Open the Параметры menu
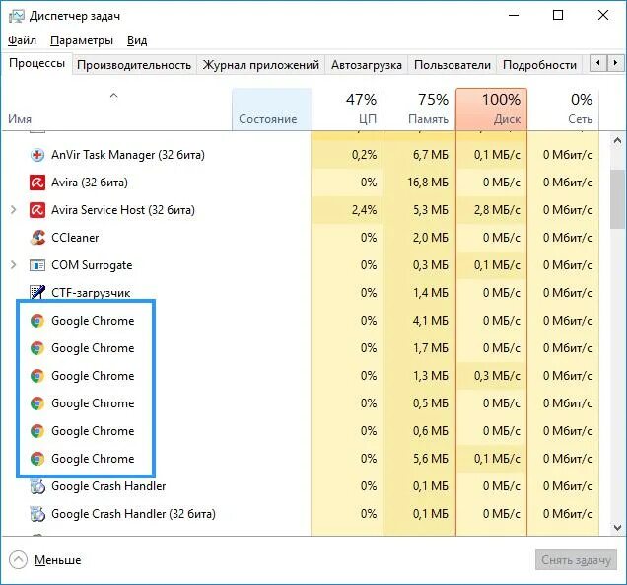Screen dimensions: 627x585 click(x=82, y=40)
